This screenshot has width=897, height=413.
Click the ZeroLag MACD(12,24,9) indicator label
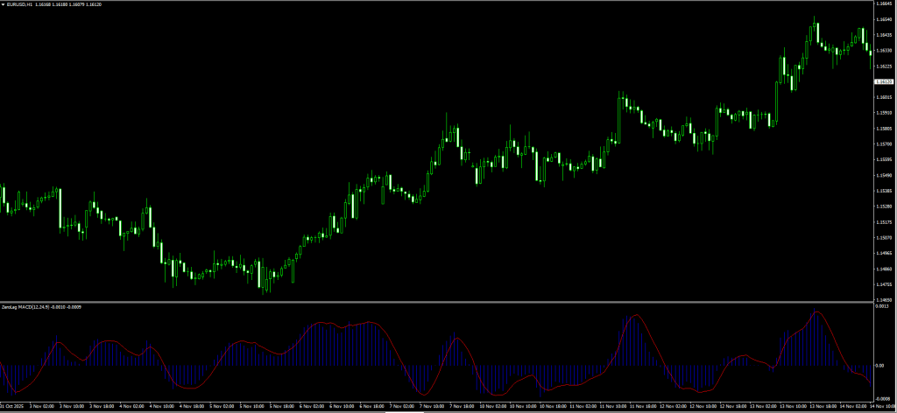27,307
